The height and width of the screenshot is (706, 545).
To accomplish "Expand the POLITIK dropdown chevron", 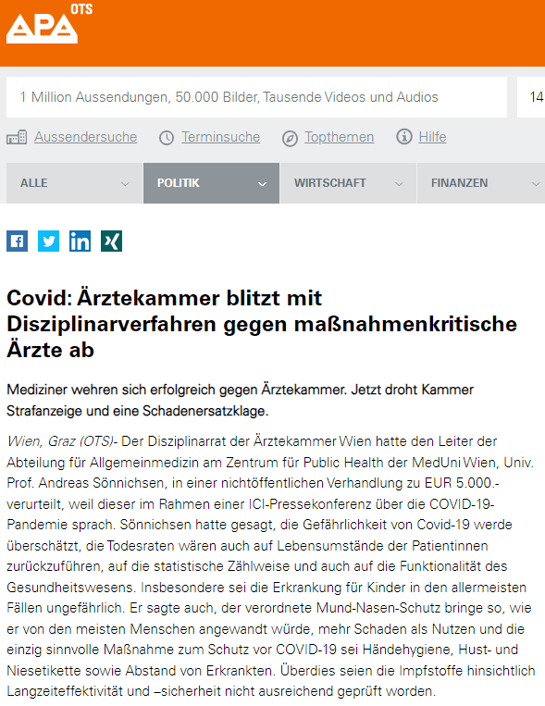I will (x=262, y=184).
